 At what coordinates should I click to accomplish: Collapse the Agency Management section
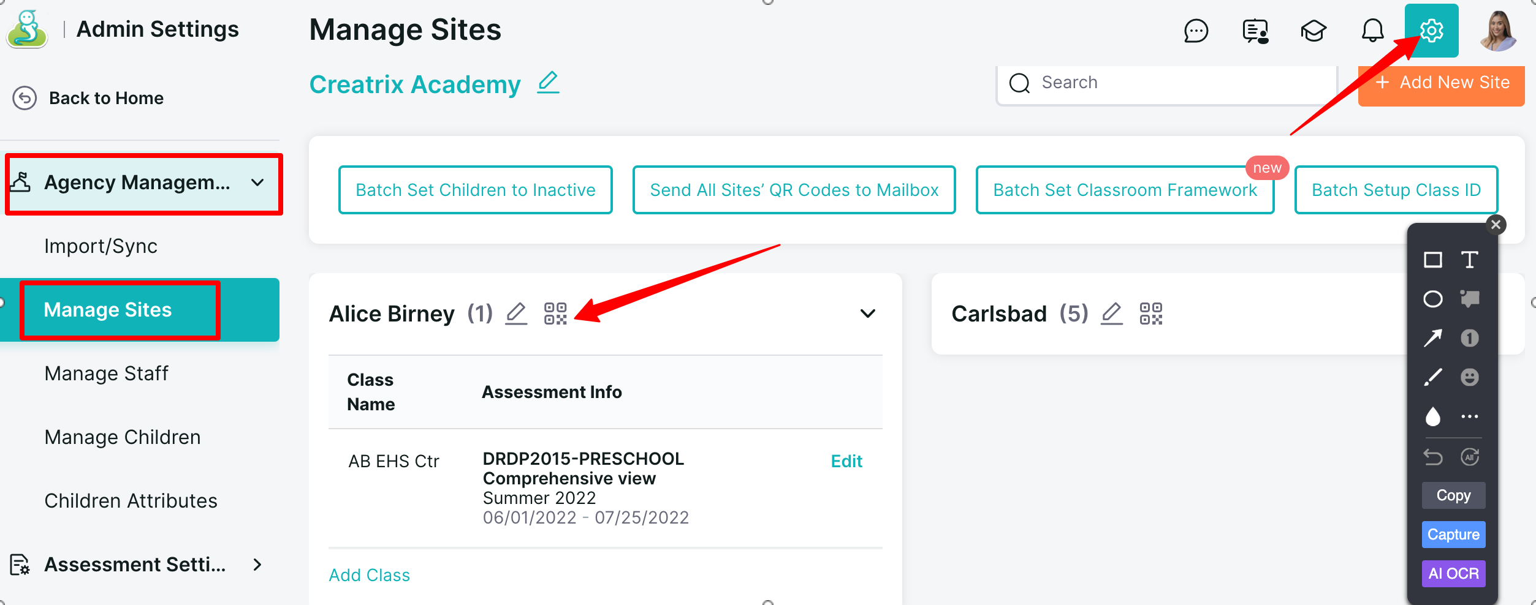click(257, 182)
